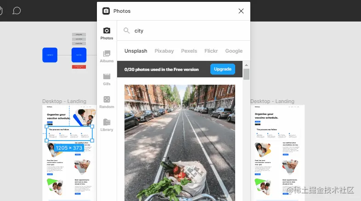Switch to the Flickr source tab
This screenshot has height=201, width=361.
(211, 51)
